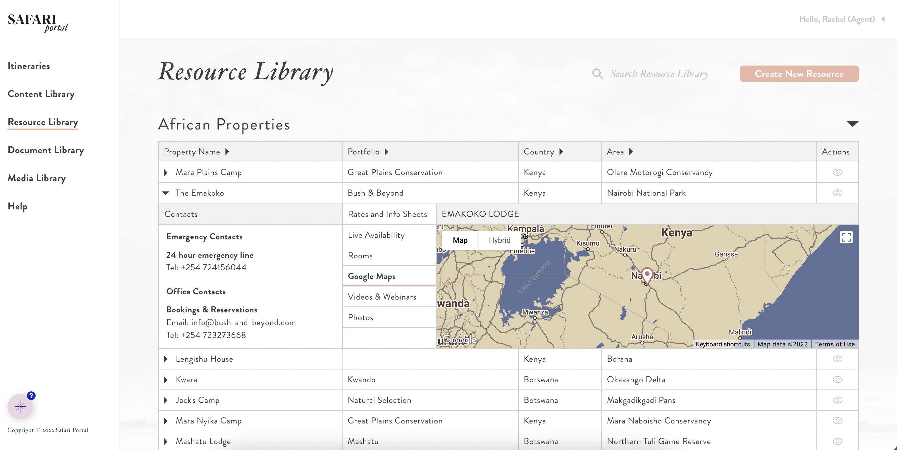
Task: Open map Keyboard shortcuts
Action: point(723,344)
